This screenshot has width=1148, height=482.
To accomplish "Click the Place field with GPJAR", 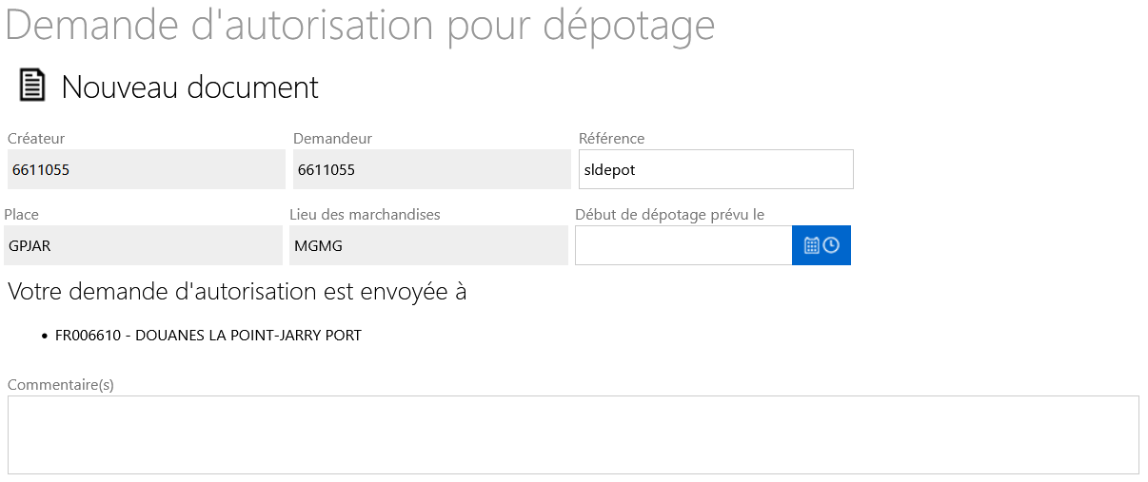I will click(x=143, y=245).
